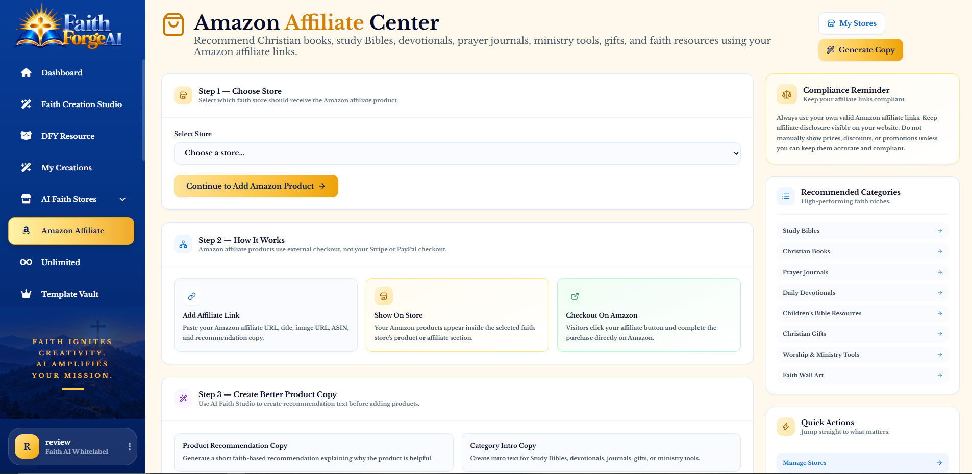Select the Christian Books category
This screenshot has height=474, width=972.
(862, 251)
